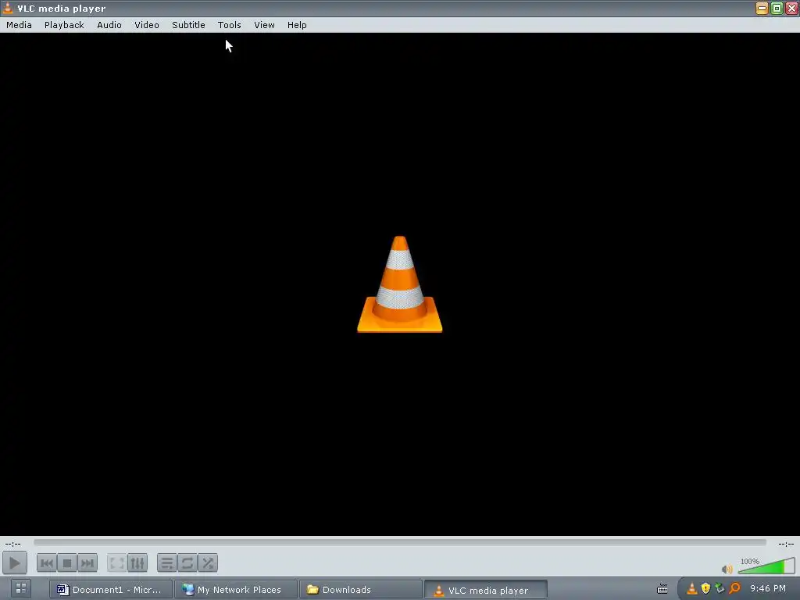Mute audio via speaker icon
The image size is (800, 600).
(x=727, y=569)
